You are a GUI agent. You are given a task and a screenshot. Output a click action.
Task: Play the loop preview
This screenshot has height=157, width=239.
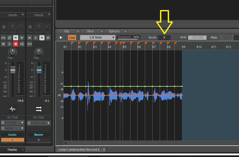[x=61, y=38]
